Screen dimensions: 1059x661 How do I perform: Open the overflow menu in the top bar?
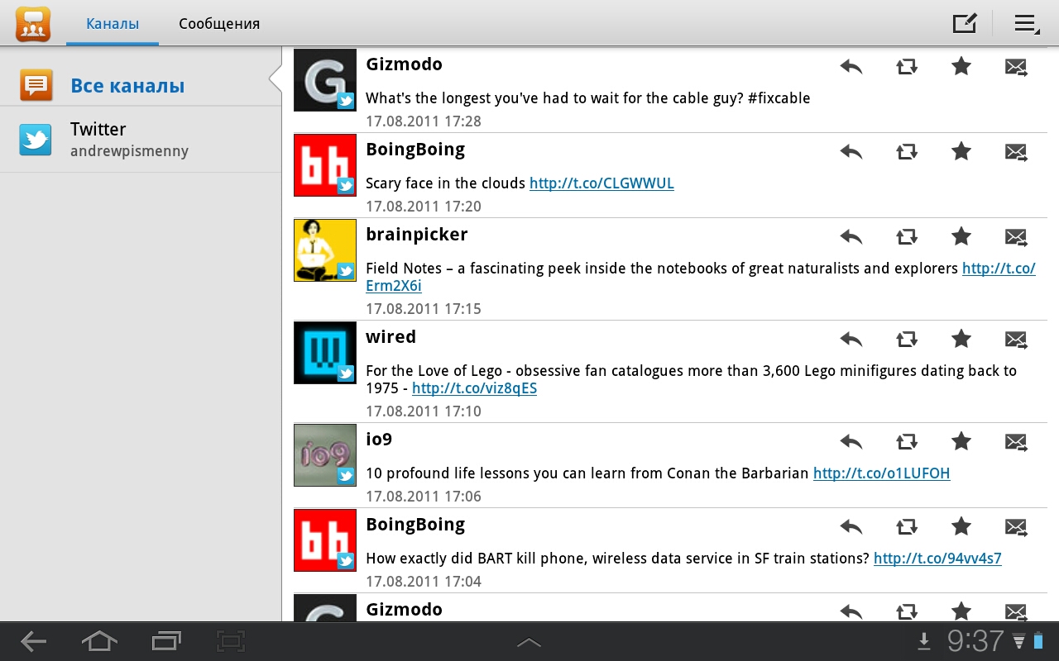click(x=1027, y=23)
